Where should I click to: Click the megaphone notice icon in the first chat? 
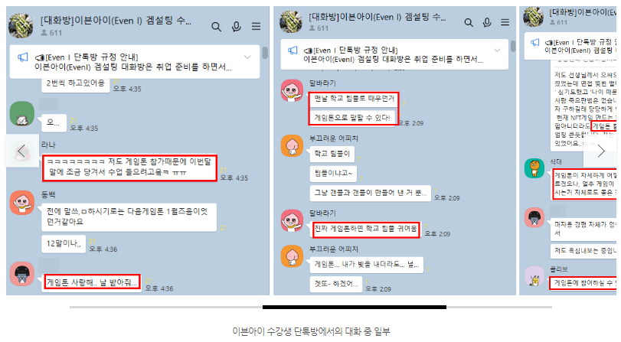coord(22,57)
